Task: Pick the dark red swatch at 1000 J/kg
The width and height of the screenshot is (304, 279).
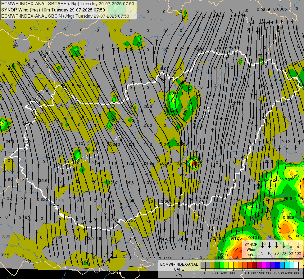Action: (254, 265)
